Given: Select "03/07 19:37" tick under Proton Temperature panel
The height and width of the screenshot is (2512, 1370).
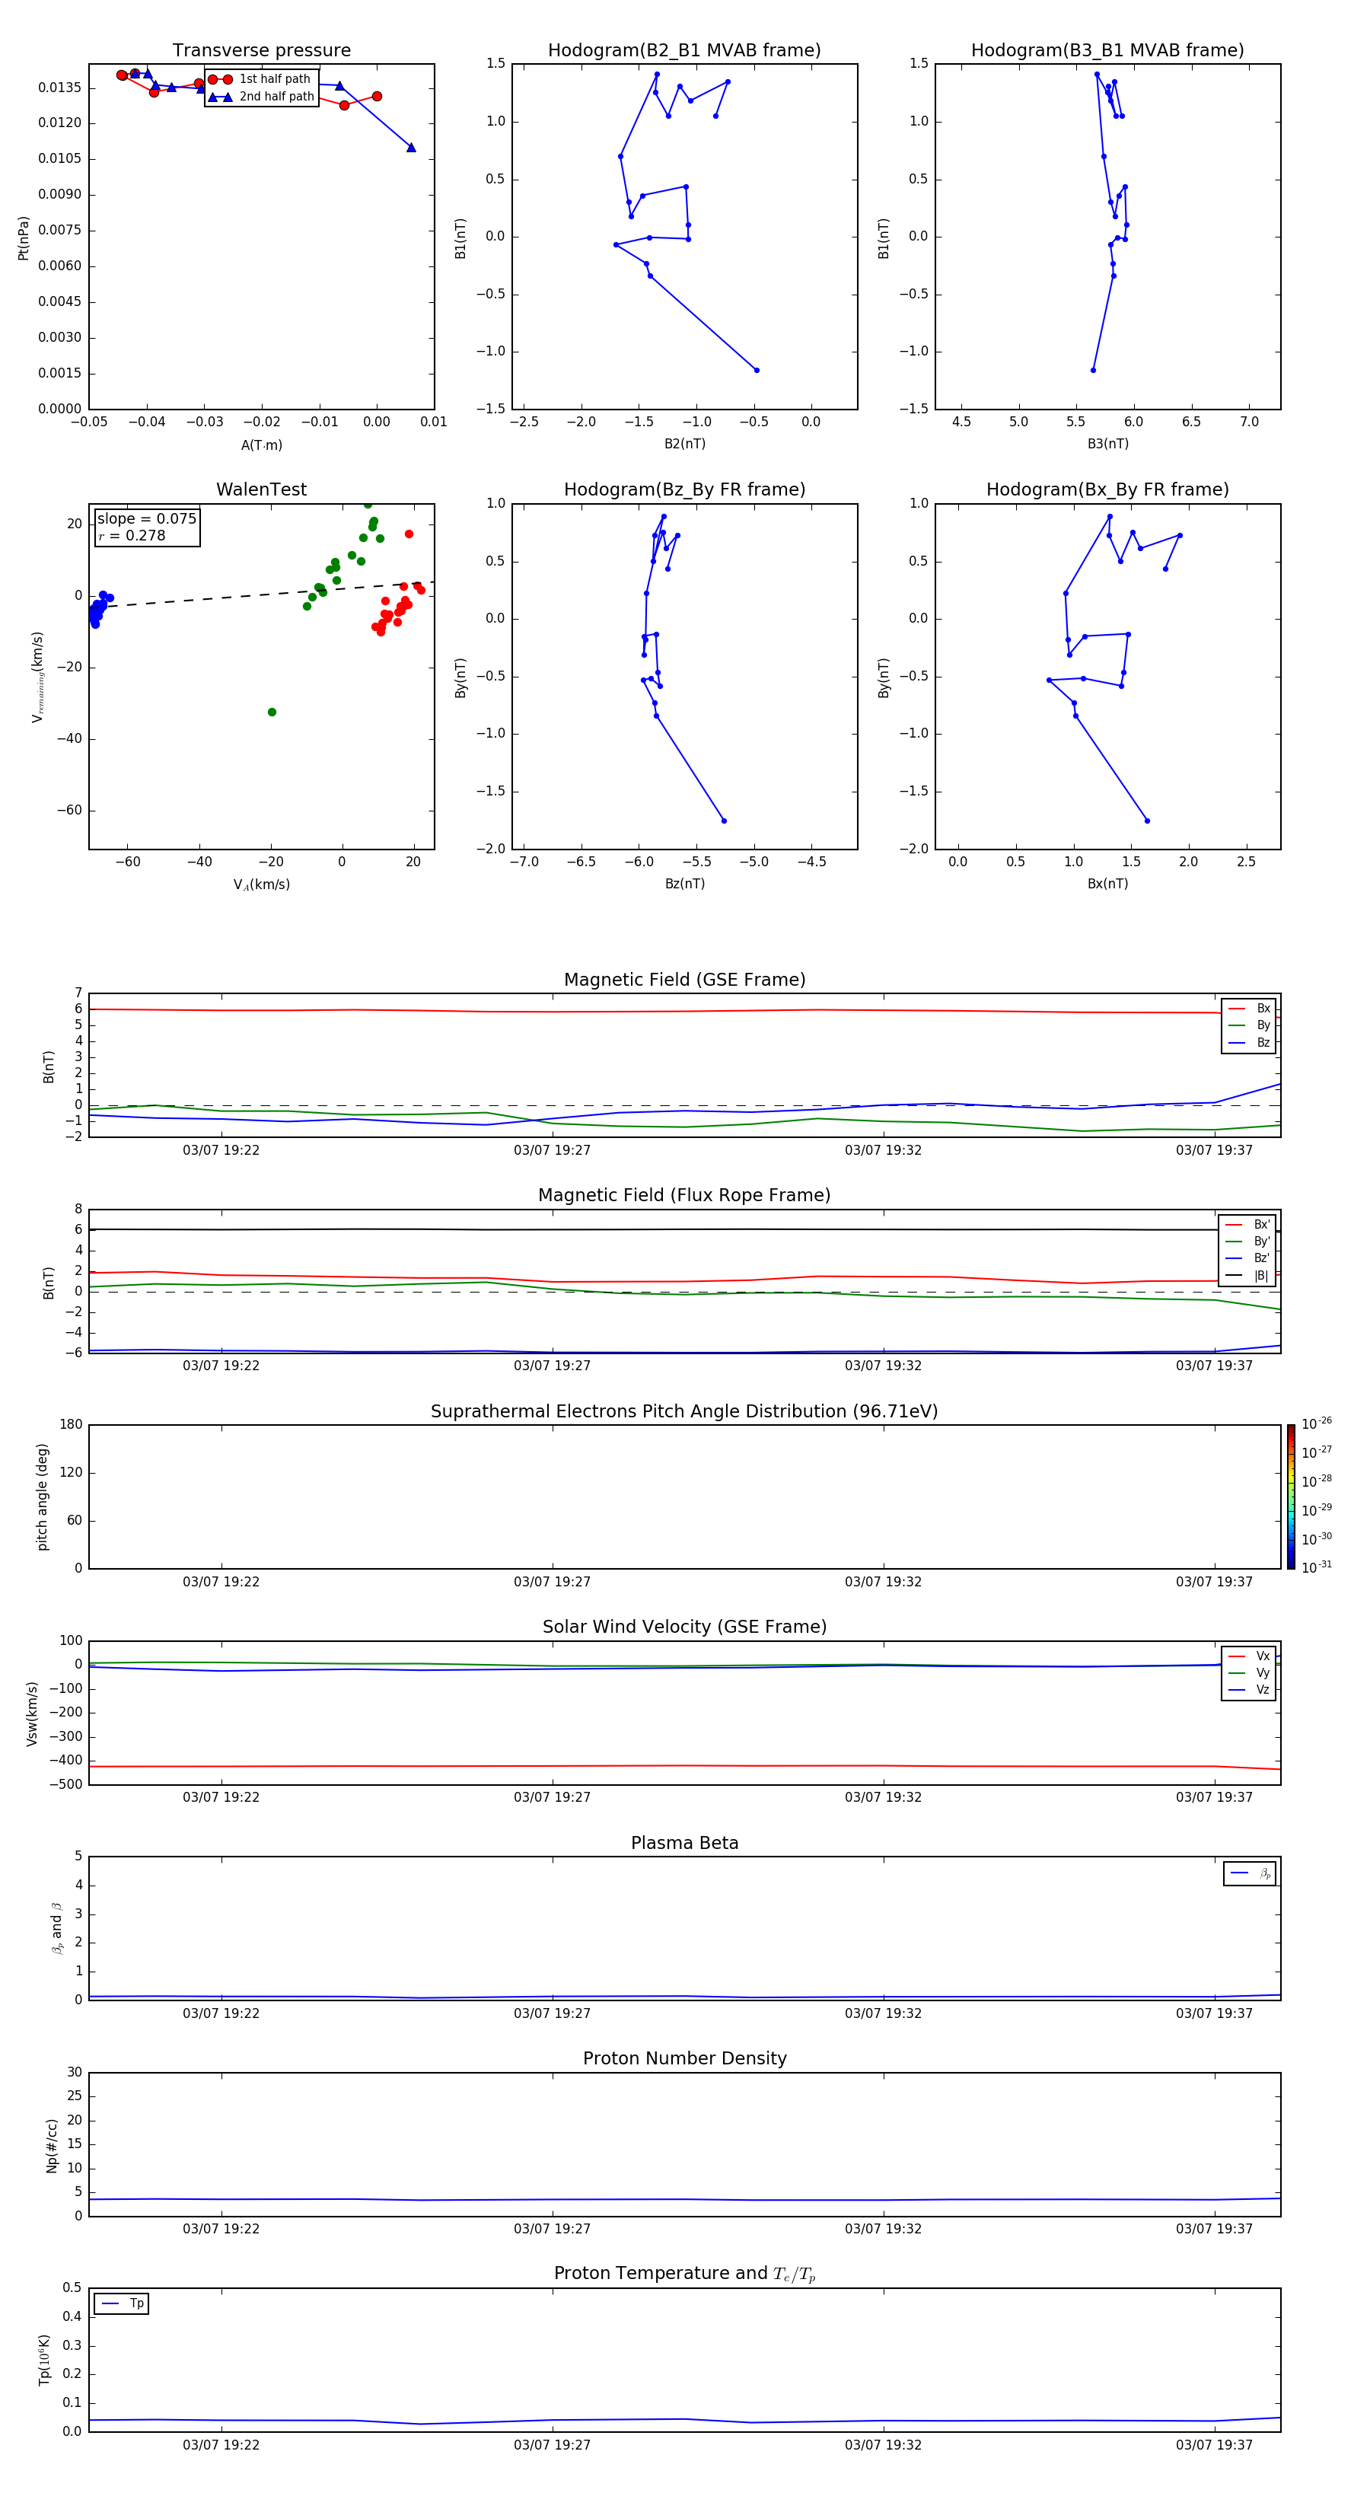Looking at the screenshot, I should 1214,2445.
